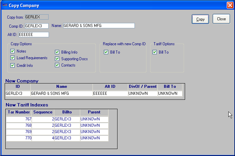Click the Copy Company title bar icon
This screenshot has width=235, height=156.
(5, 5)
